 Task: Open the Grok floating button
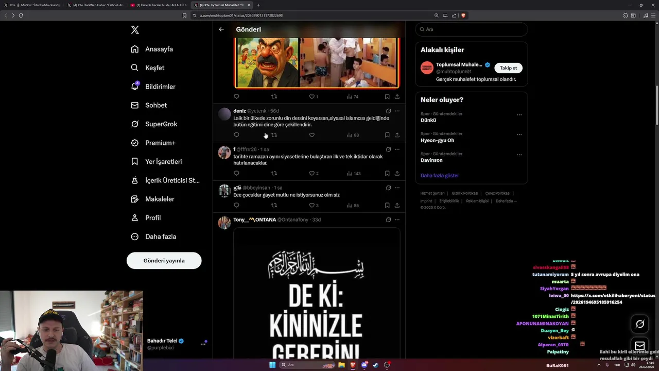pyautogui.click(x=640, y=324)
